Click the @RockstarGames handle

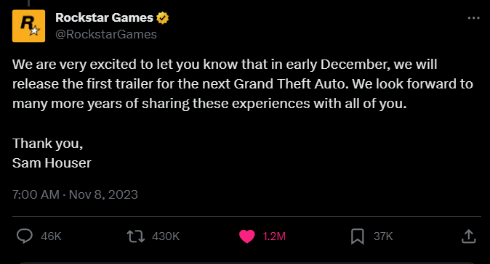[x=106, y=34]
